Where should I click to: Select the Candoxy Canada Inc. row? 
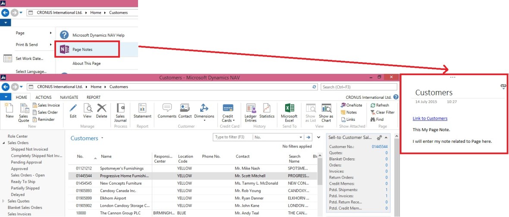pyautogui.click(x=192, y=191)
